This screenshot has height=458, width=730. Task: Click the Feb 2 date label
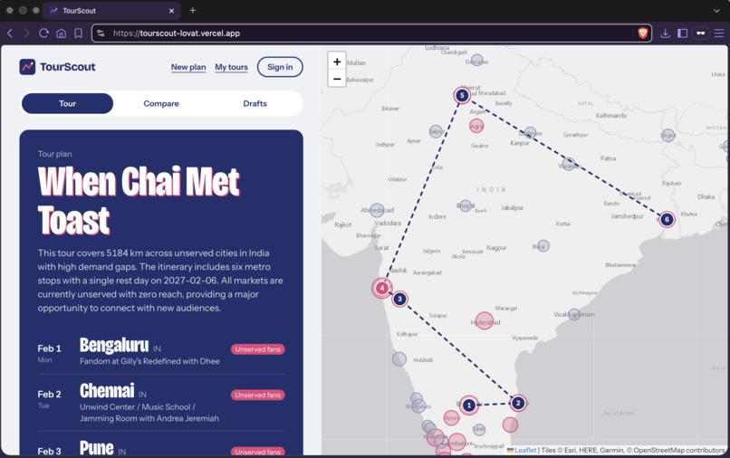point(49,395)
